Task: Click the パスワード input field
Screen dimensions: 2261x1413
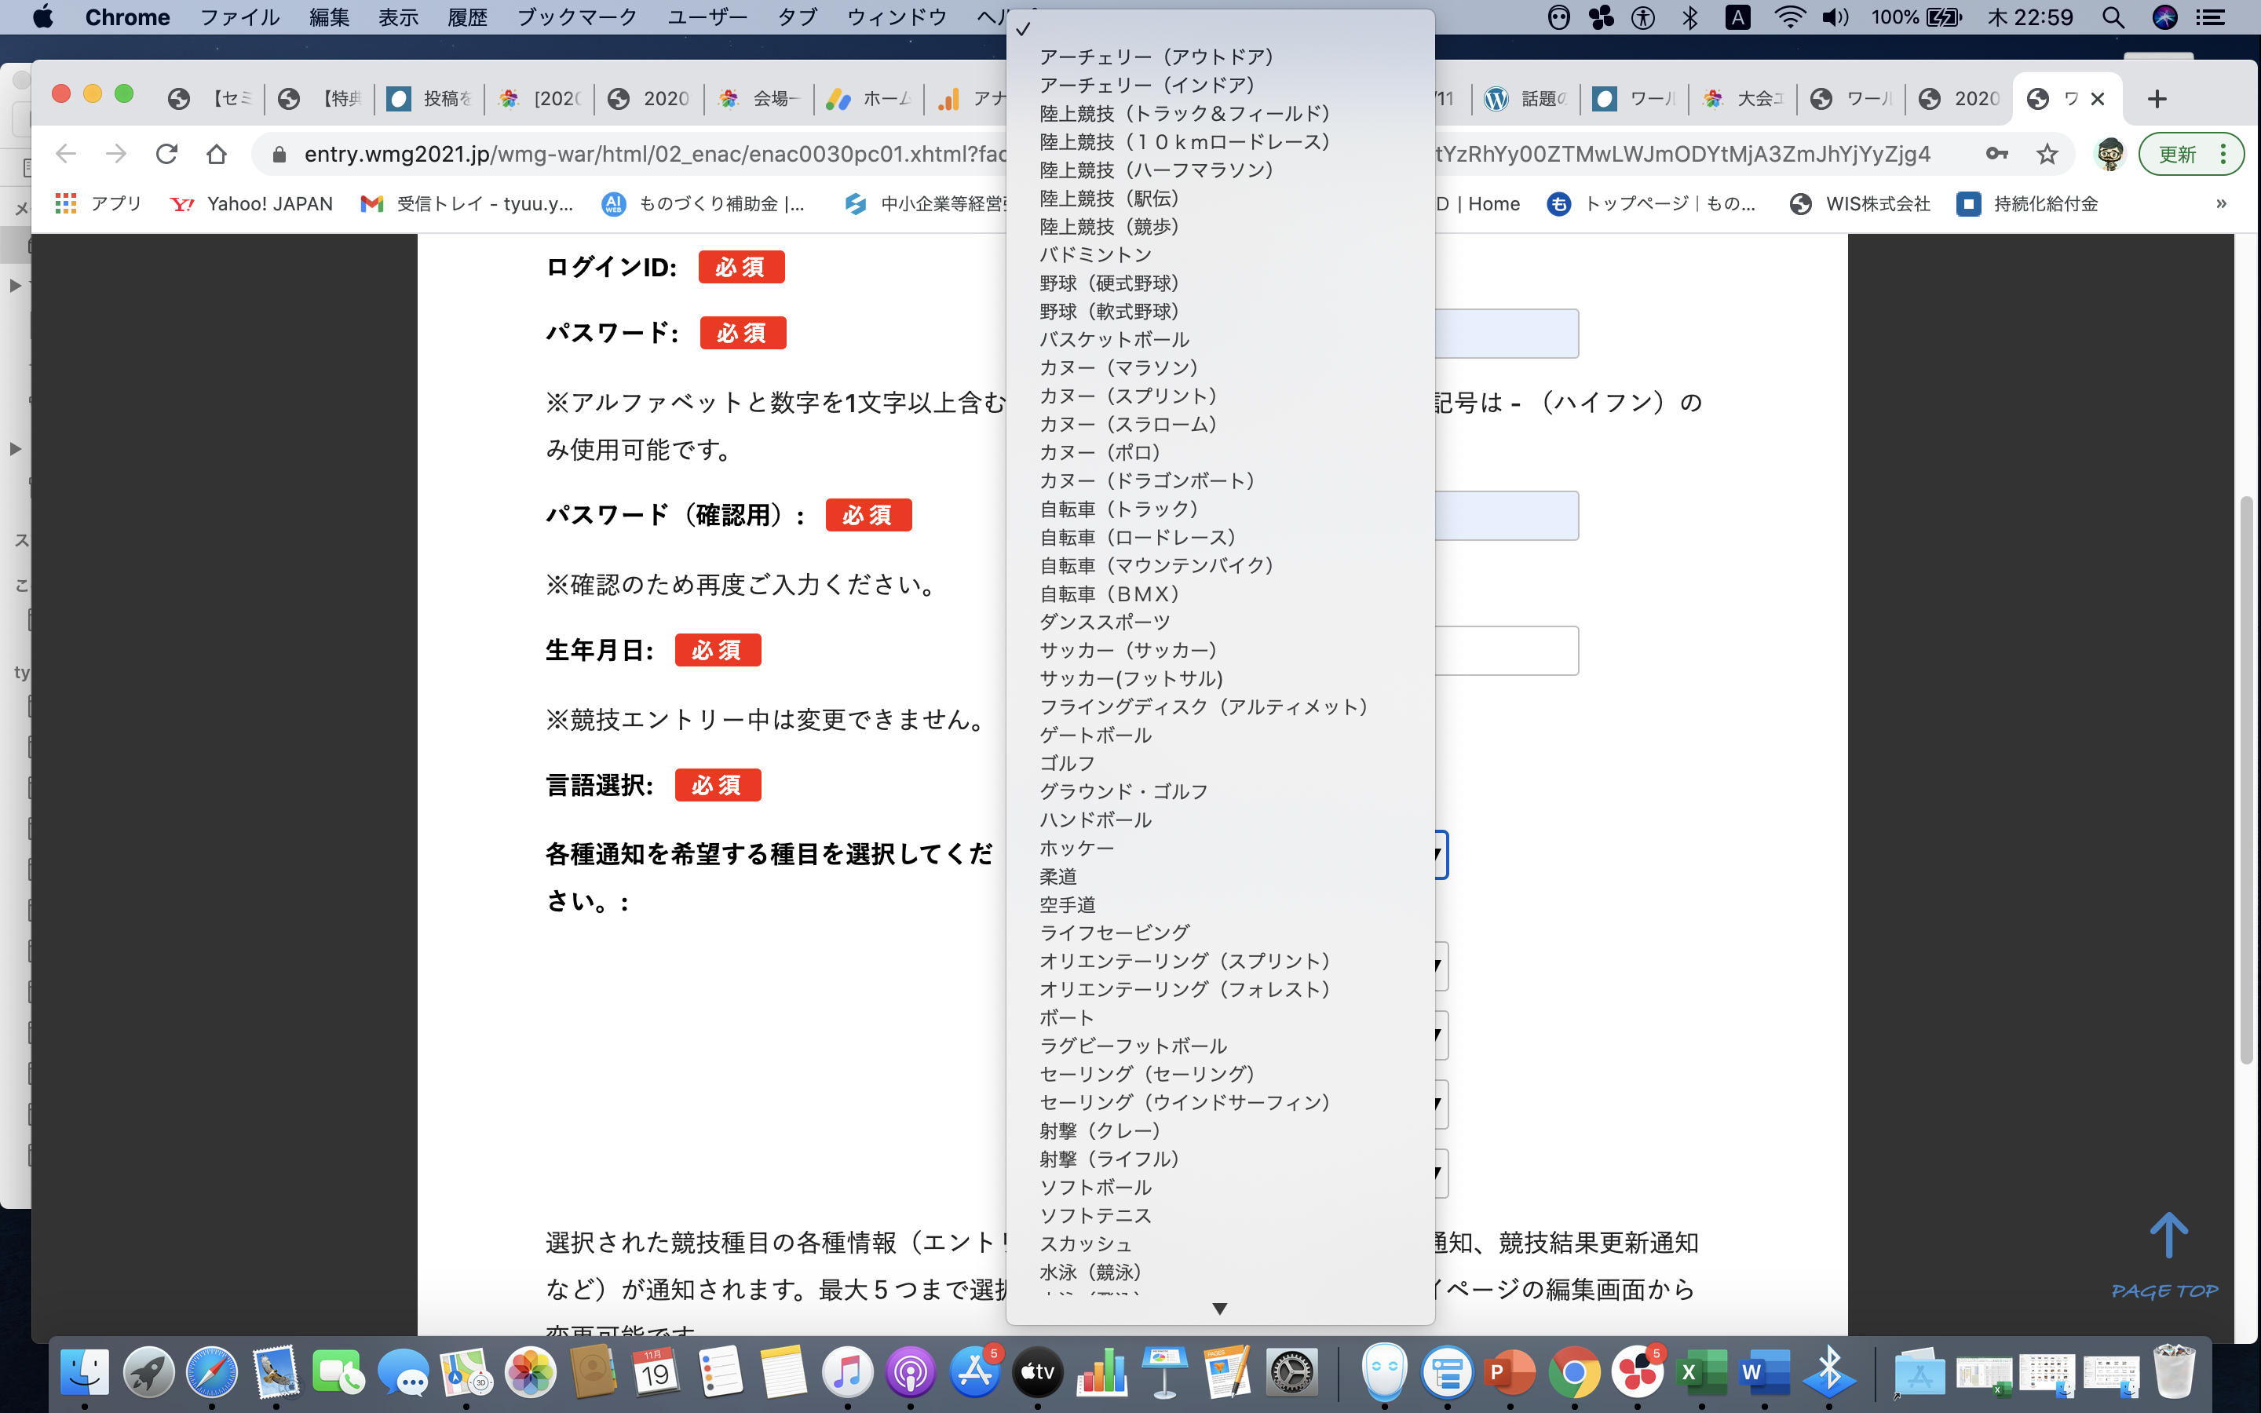Action: click(1506, 334)
